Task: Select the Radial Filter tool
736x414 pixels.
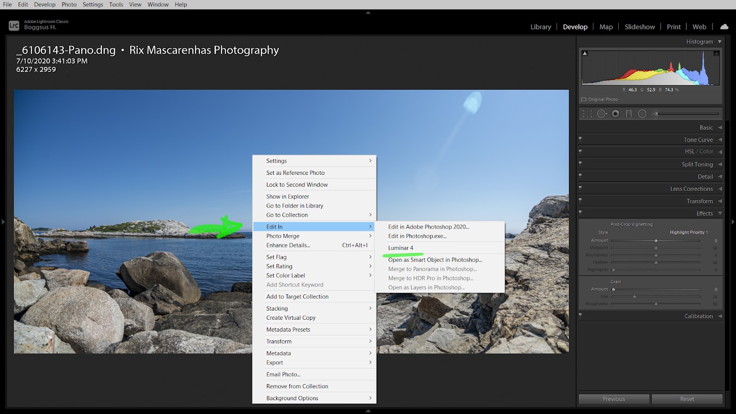Action: click(x=642, y=114)
